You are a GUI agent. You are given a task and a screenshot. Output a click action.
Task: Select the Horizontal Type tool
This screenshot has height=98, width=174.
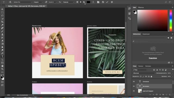(x=2, y=56)
